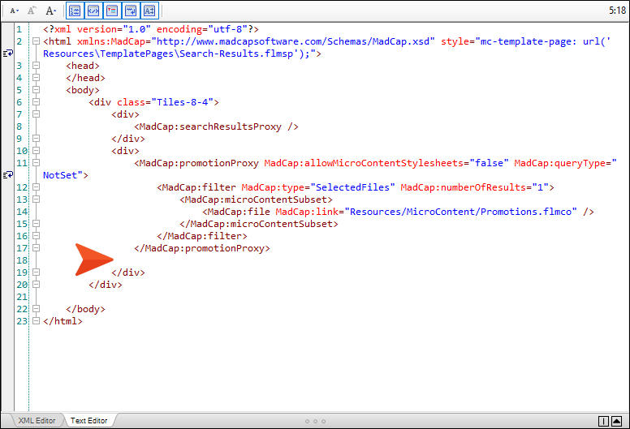The image size is (630, 429).
Task: Click fold marker on line 16
Action: click(x=37, y=235)
